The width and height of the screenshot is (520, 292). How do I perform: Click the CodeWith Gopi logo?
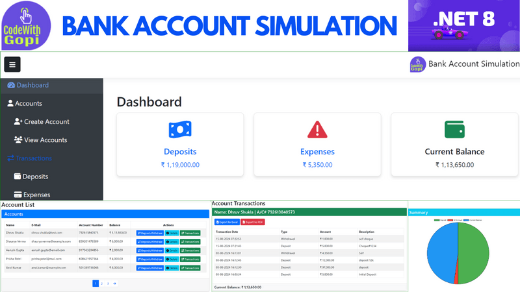tap(22, 26)
